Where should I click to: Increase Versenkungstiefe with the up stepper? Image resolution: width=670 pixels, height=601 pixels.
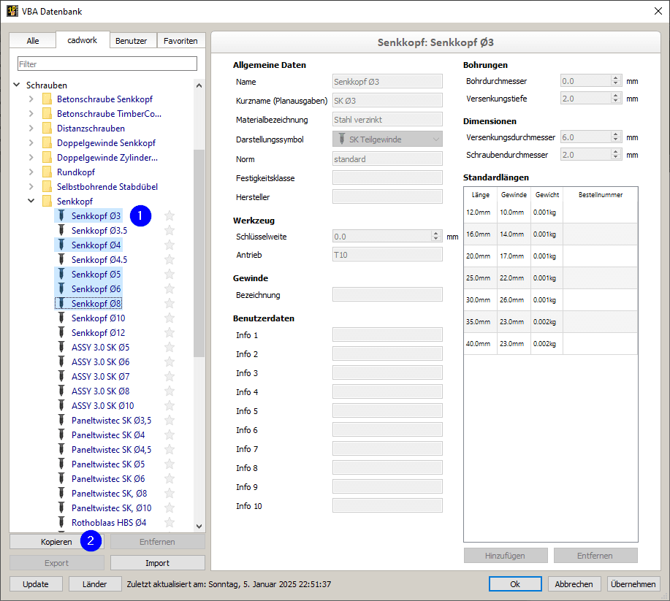(614, 96)
